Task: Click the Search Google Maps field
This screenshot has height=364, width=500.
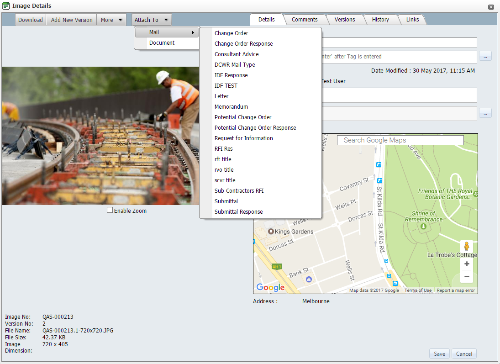Action: coord(400,140)
